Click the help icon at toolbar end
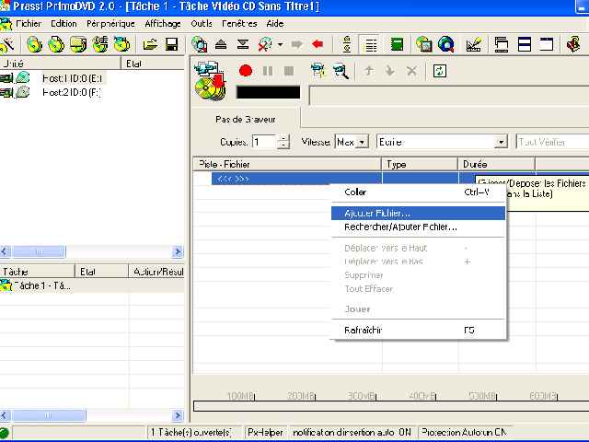 click(x=573, y=45)
